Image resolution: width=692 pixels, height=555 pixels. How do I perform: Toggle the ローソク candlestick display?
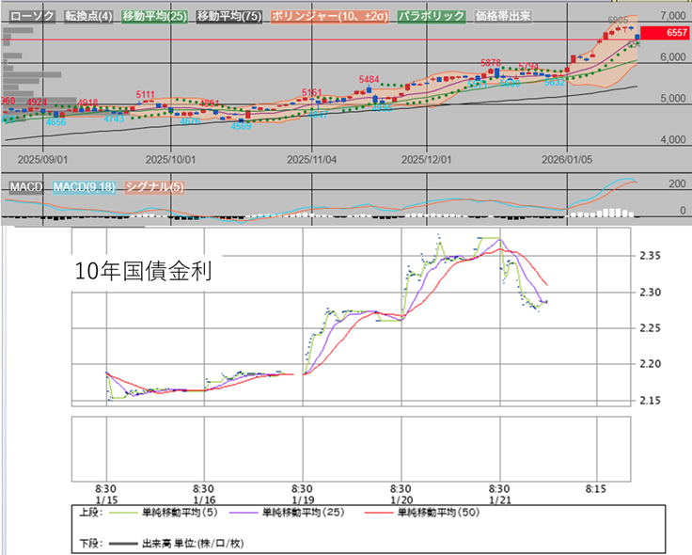pos(33,17)
